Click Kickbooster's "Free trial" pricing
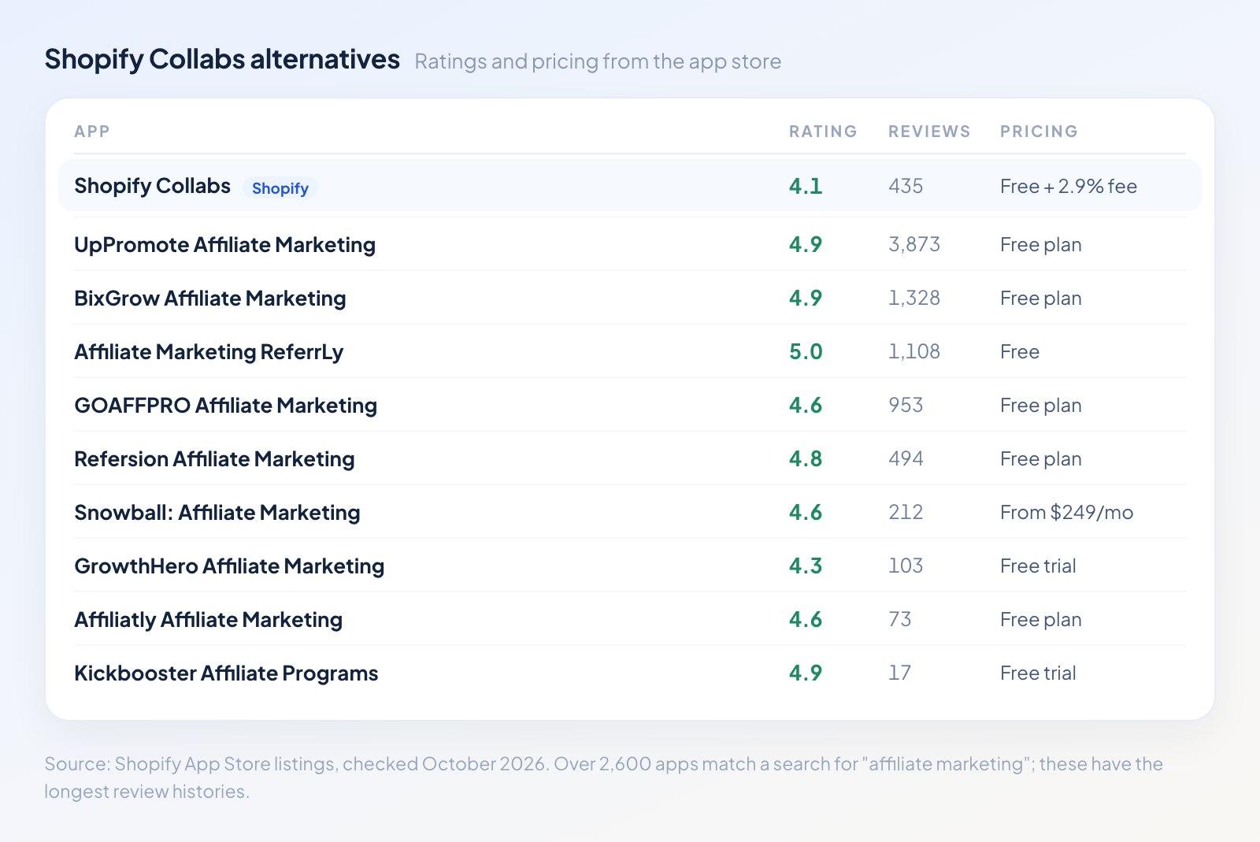 (1038, 673)
